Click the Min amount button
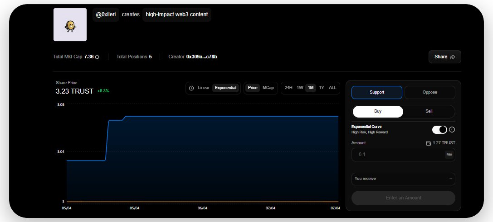Screen dimensions: 493x222 (x=449, y=154)
